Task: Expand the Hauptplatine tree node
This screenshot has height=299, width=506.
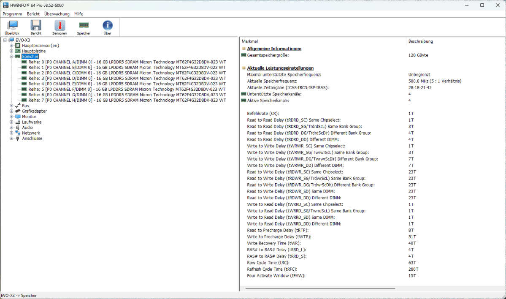Action: pos(11,51)
